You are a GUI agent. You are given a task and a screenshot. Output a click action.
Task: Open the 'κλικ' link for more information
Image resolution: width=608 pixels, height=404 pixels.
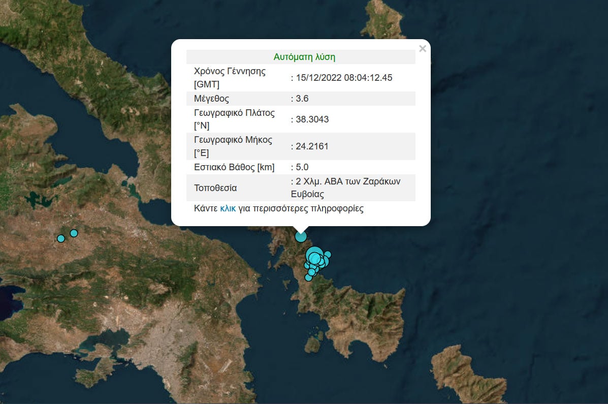pyautogui.click(x=228, y=209)
